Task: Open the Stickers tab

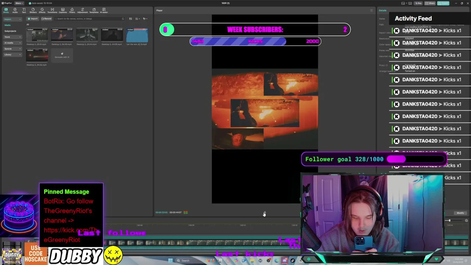Action: pos(33,10)
